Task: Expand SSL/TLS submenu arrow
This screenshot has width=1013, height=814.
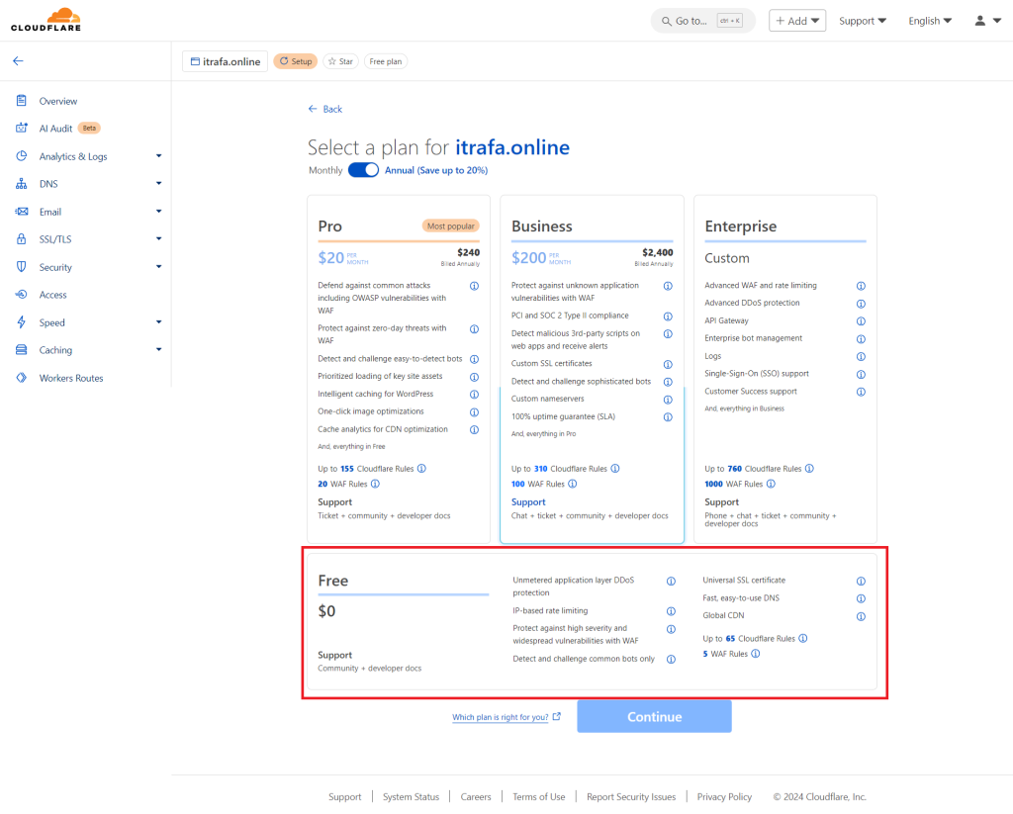Action: point(159,238)
